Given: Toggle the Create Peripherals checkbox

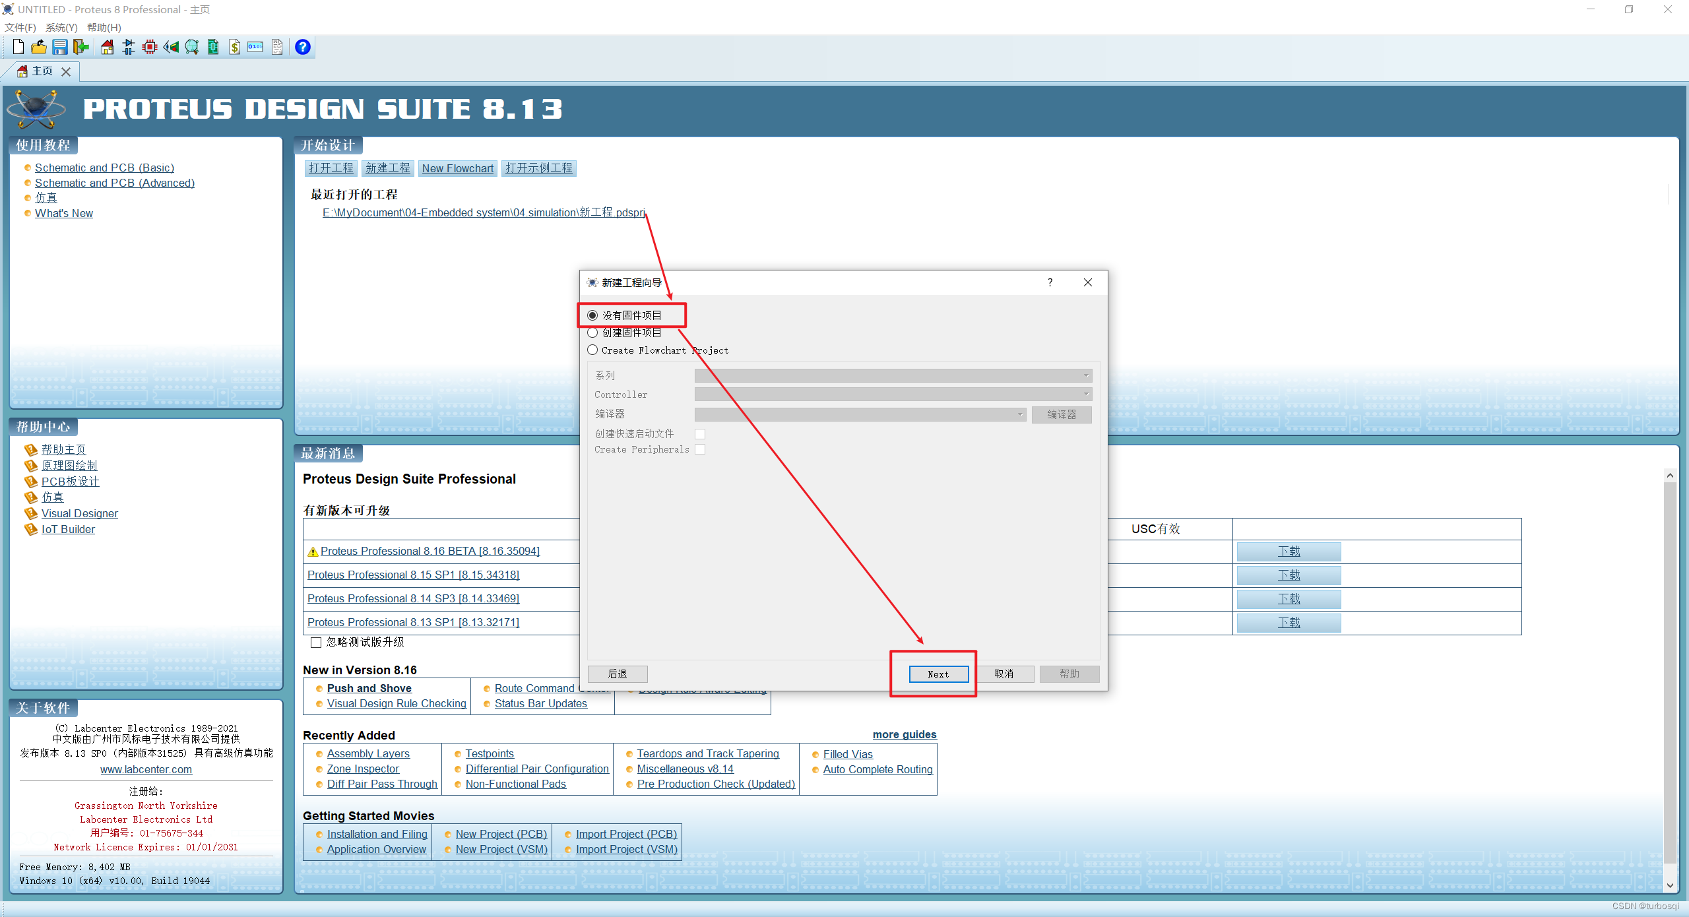Looking at the screenshot, I should click(x=700, y=449).
